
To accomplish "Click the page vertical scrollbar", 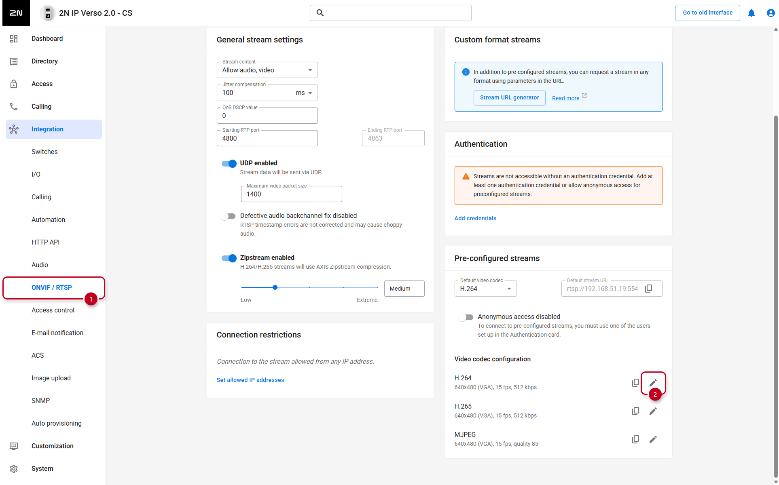I will coord(776,296).
